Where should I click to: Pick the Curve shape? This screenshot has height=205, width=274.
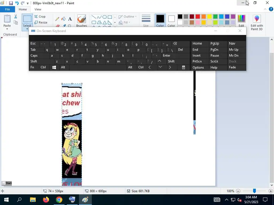tap(99, 17)
